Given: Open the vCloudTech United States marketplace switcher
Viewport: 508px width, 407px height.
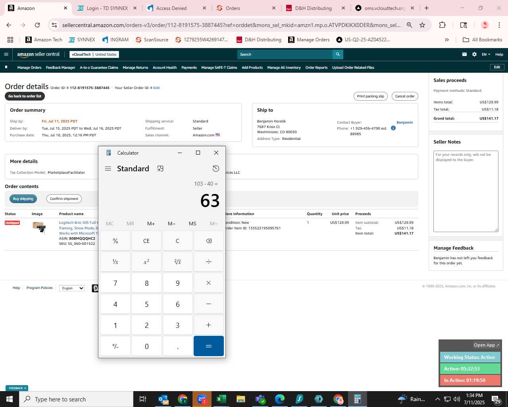Looking at the screenshot, I should coord(94,54).
